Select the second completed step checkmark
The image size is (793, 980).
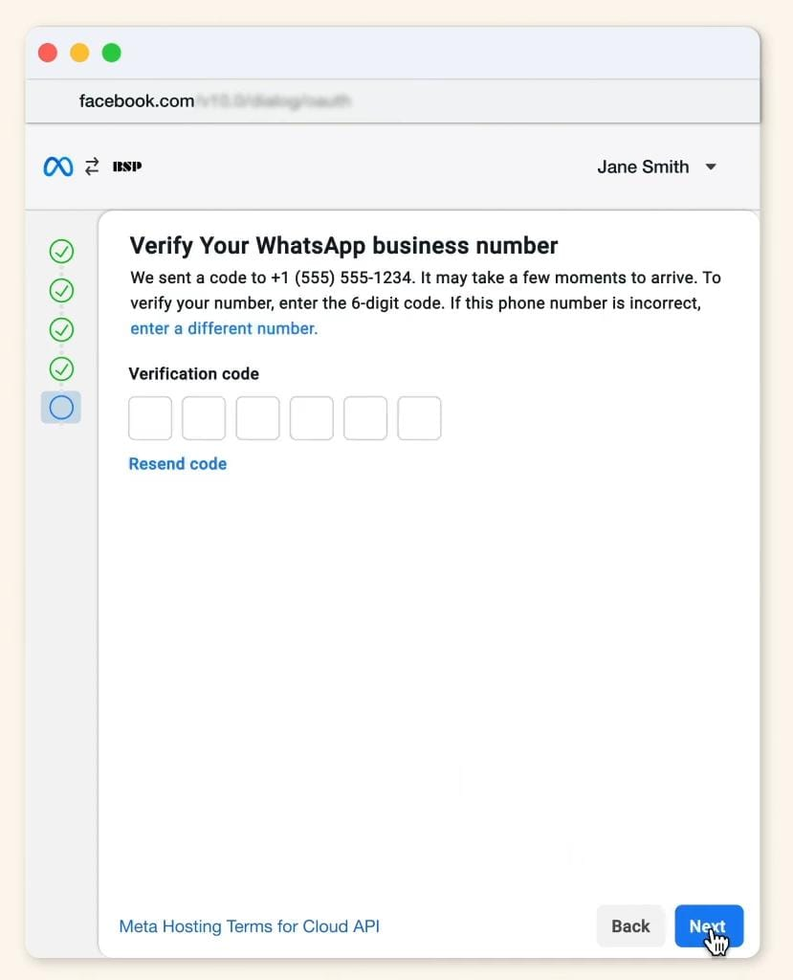[61, 291]
